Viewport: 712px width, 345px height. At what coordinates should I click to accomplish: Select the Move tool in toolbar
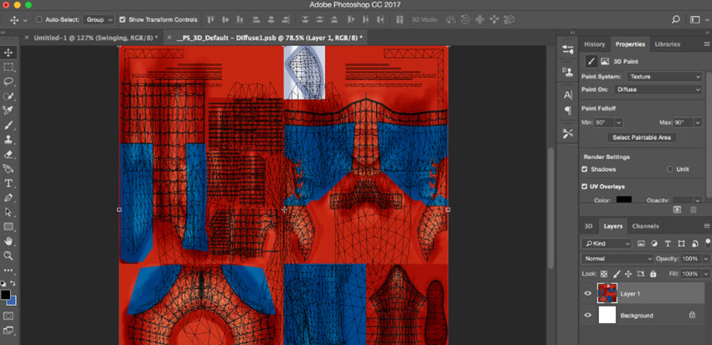(8, 53)
